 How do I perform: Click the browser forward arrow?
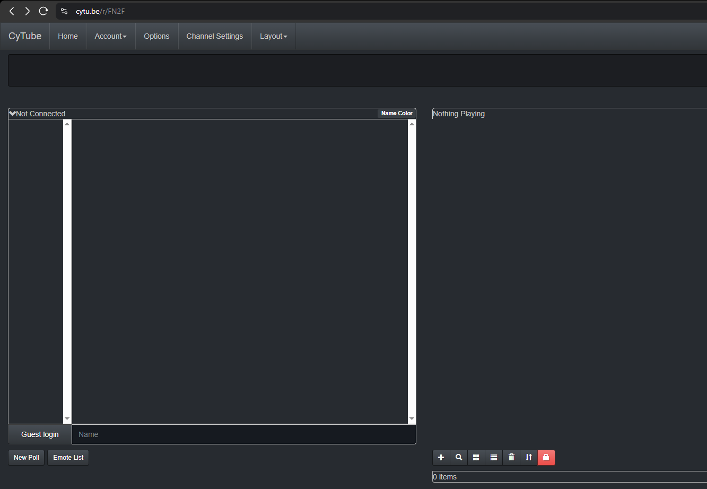pyautogui.click(x=28, y=11)
